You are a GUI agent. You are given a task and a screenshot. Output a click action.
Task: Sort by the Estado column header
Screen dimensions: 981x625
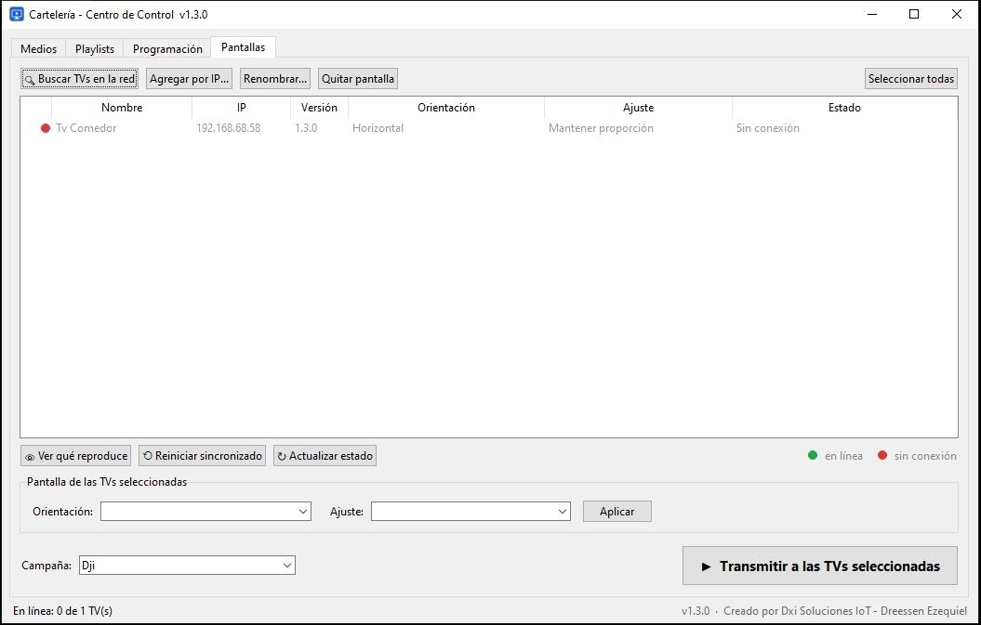[844, 108]
